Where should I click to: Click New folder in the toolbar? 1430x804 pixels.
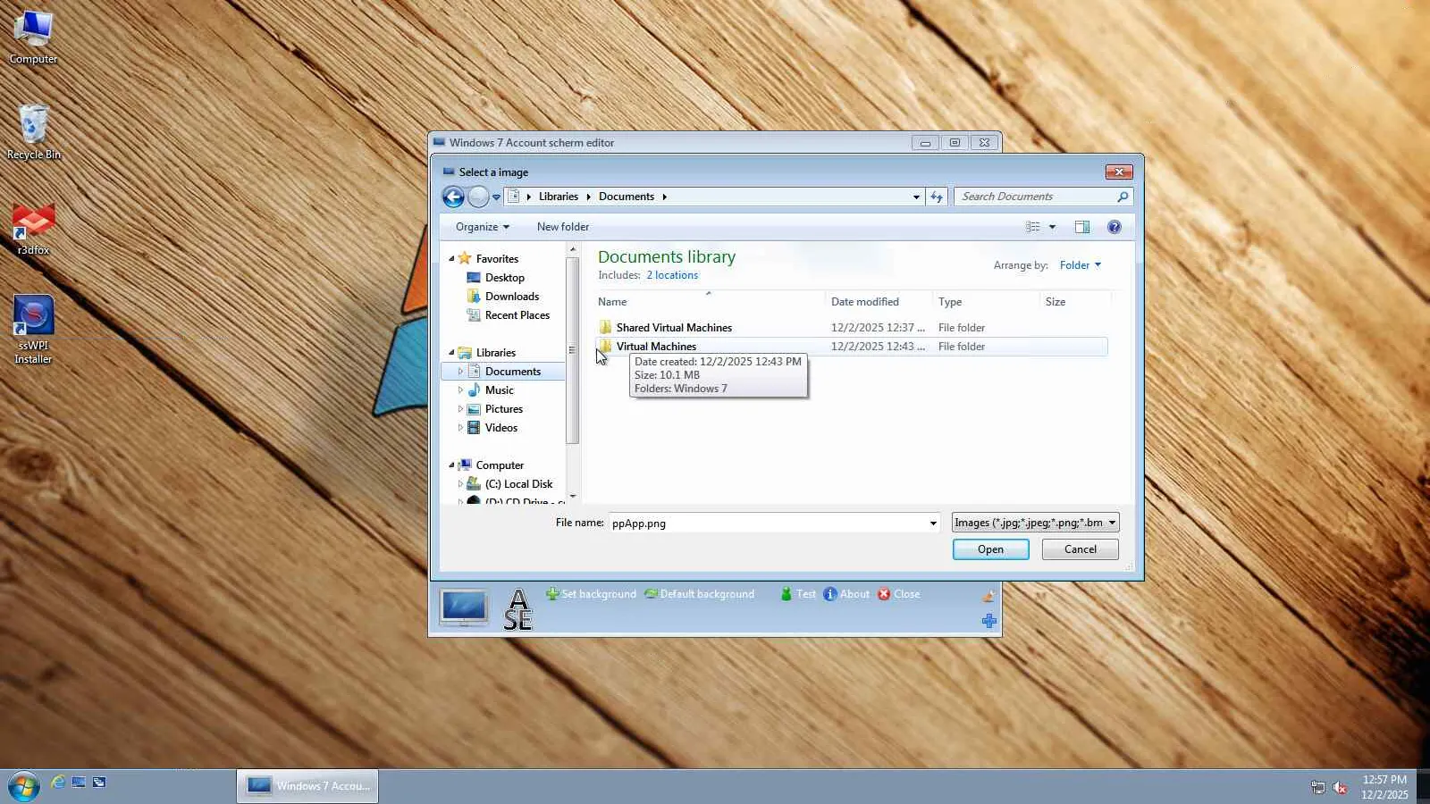(563, 227)
